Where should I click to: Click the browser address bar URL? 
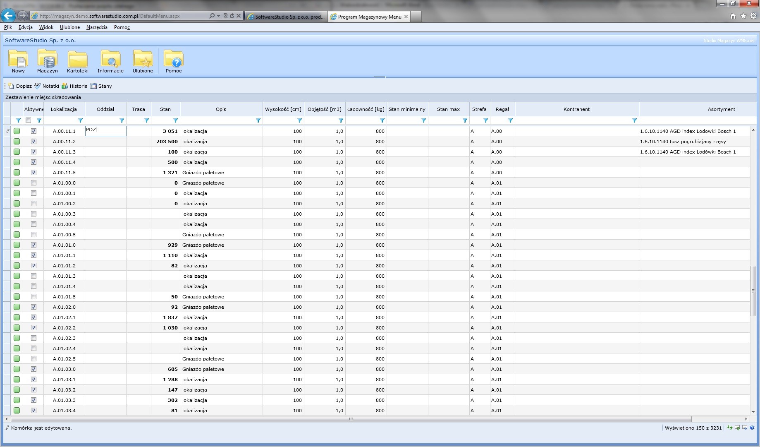click(x=110, y=16)
